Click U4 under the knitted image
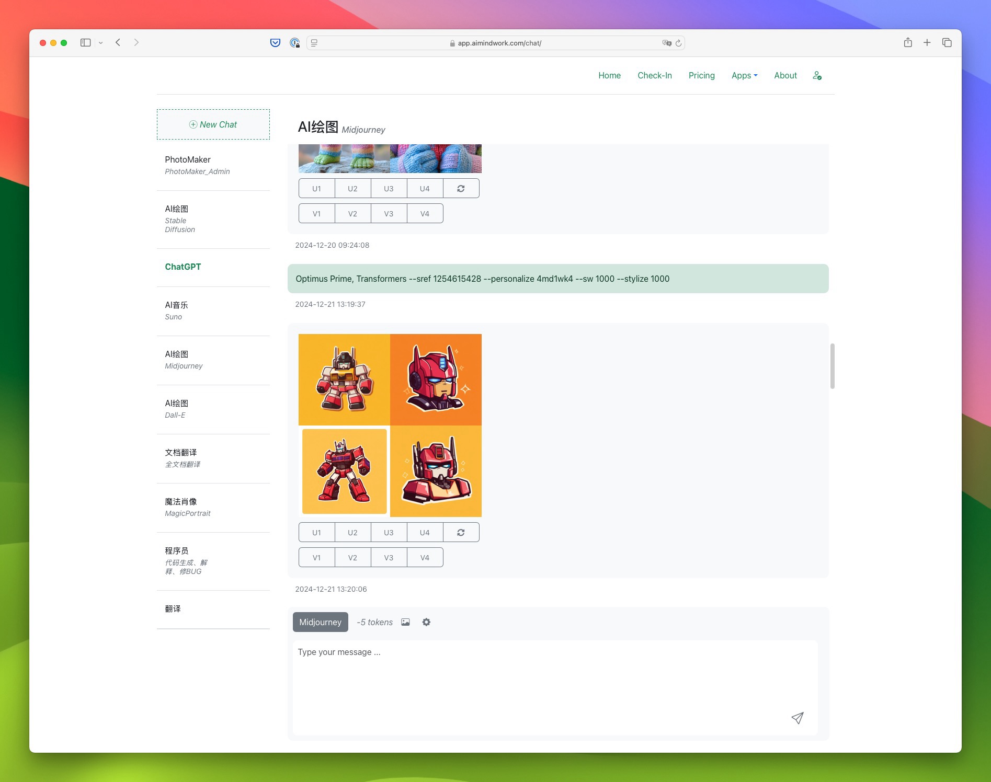This screenshot has height=782, width=991. pos(425,189)
